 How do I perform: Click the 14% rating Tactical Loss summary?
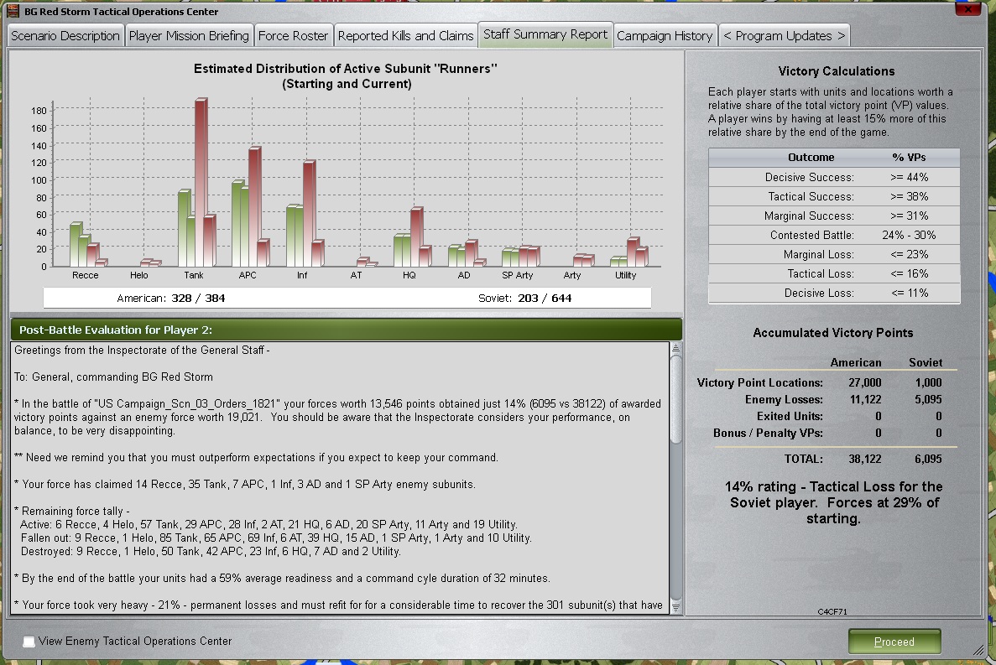(833, 502)
